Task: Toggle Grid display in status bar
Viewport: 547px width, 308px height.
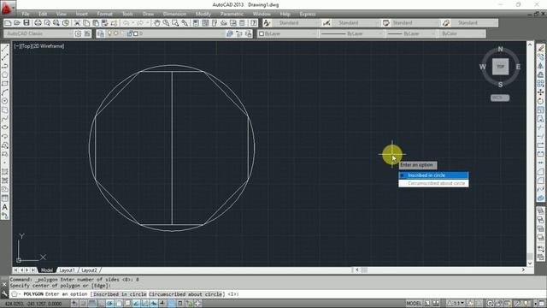Action: pyautogui.click(x=92, y=304)
